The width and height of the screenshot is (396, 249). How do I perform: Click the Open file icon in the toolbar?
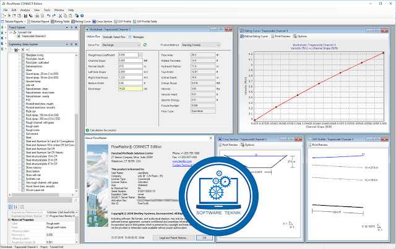pyautogui.click(x=9, y=15)
